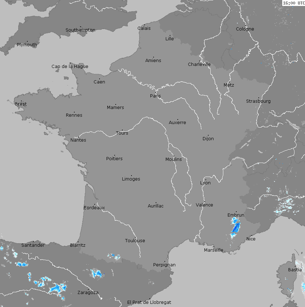Click the Aurillac label

pyautogui.click(x=156, y=206)
